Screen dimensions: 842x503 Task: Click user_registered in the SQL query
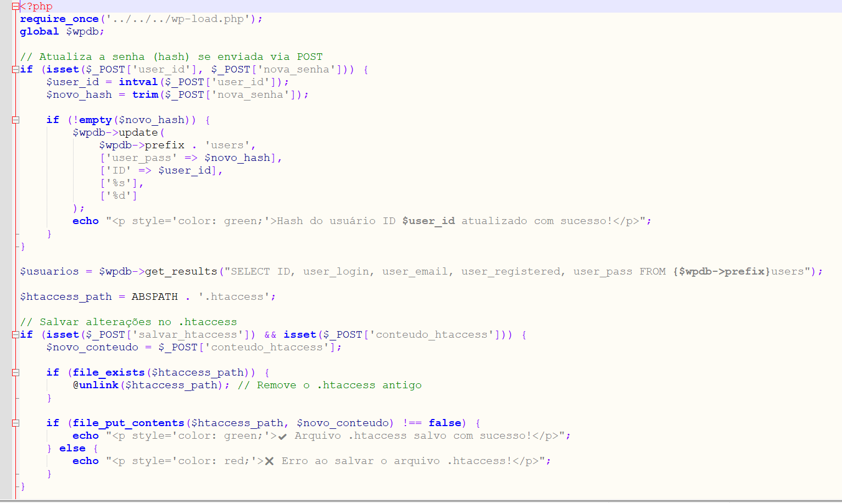coord(511,272)
